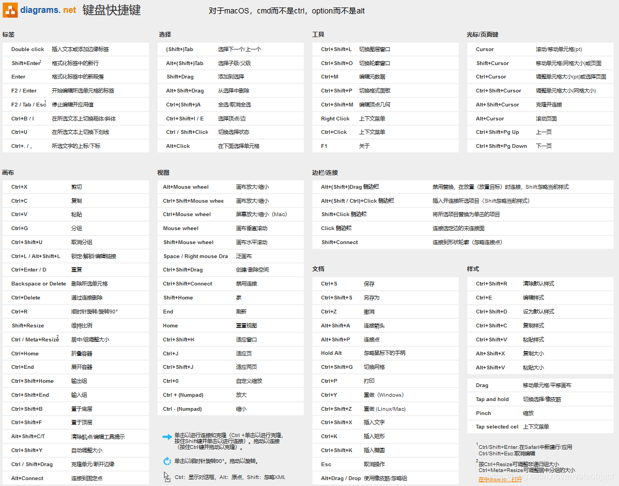Click the Ctrl+P 打印 row
Screen dimensions: 619x486
[385, 381]
